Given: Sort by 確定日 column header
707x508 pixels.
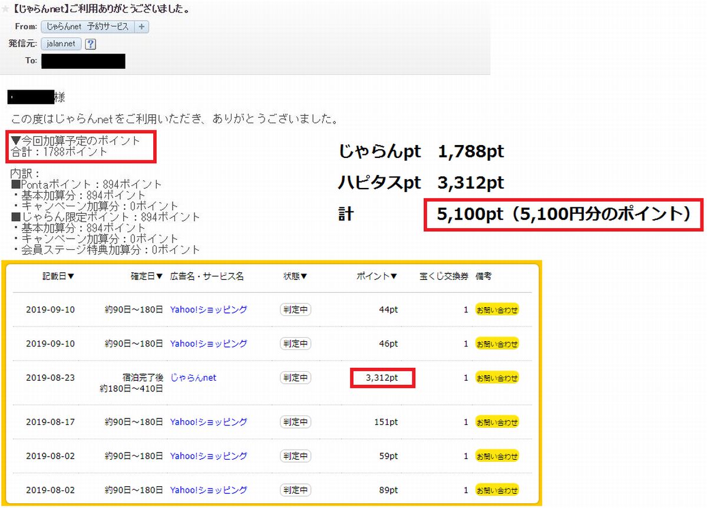Looking at the screenshot, I should [147, 276].
